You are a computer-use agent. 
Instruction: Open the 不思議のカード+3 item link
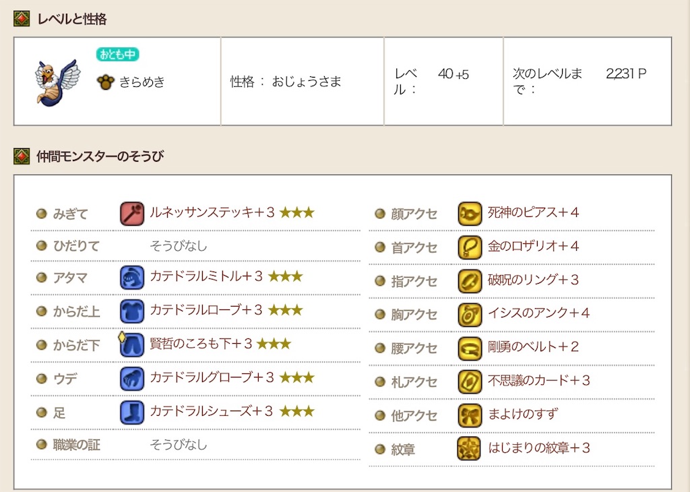[538, 381]
